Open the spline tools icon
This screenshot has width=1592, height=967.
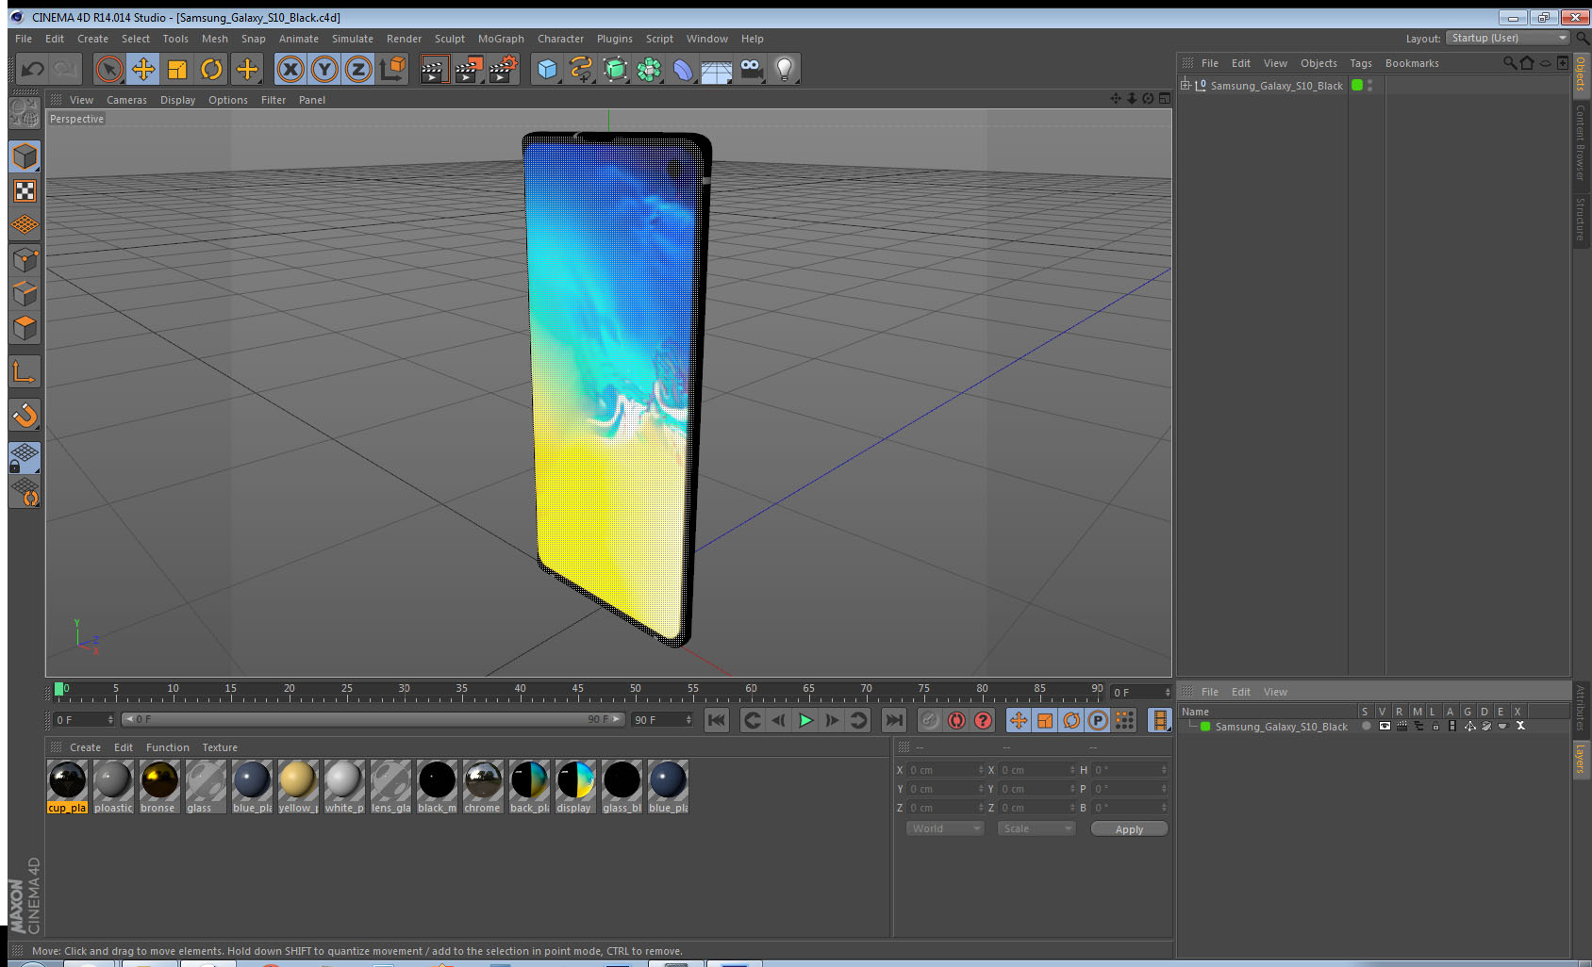581,69
